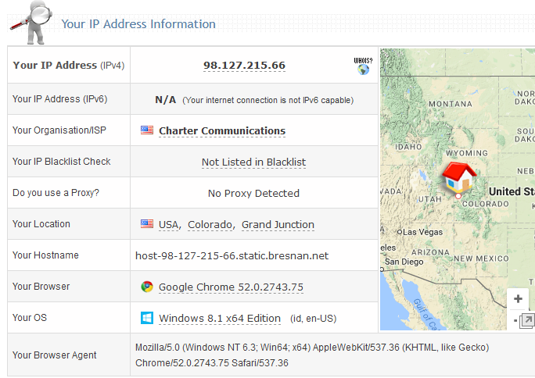Click the WYOMING label on the map
Screen dimensions: 535x378
click(467, 153)
